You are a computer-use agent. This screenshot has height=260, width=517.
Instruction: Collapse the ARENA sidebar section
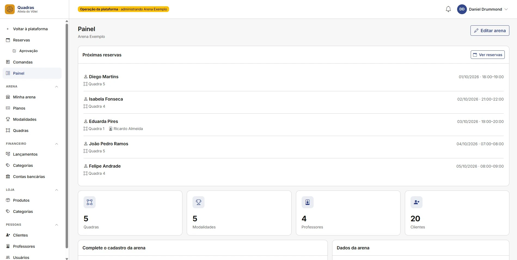pyautogui.click(x=57, y=87)
